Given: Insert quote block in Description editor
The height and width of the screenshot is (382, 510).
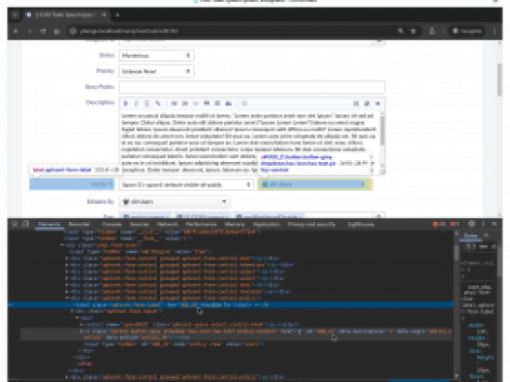Looking at the screenshot, I should pyautogui.click(x=207, y=104).
